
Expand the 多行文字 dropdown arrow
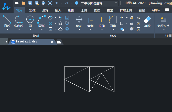164,30
